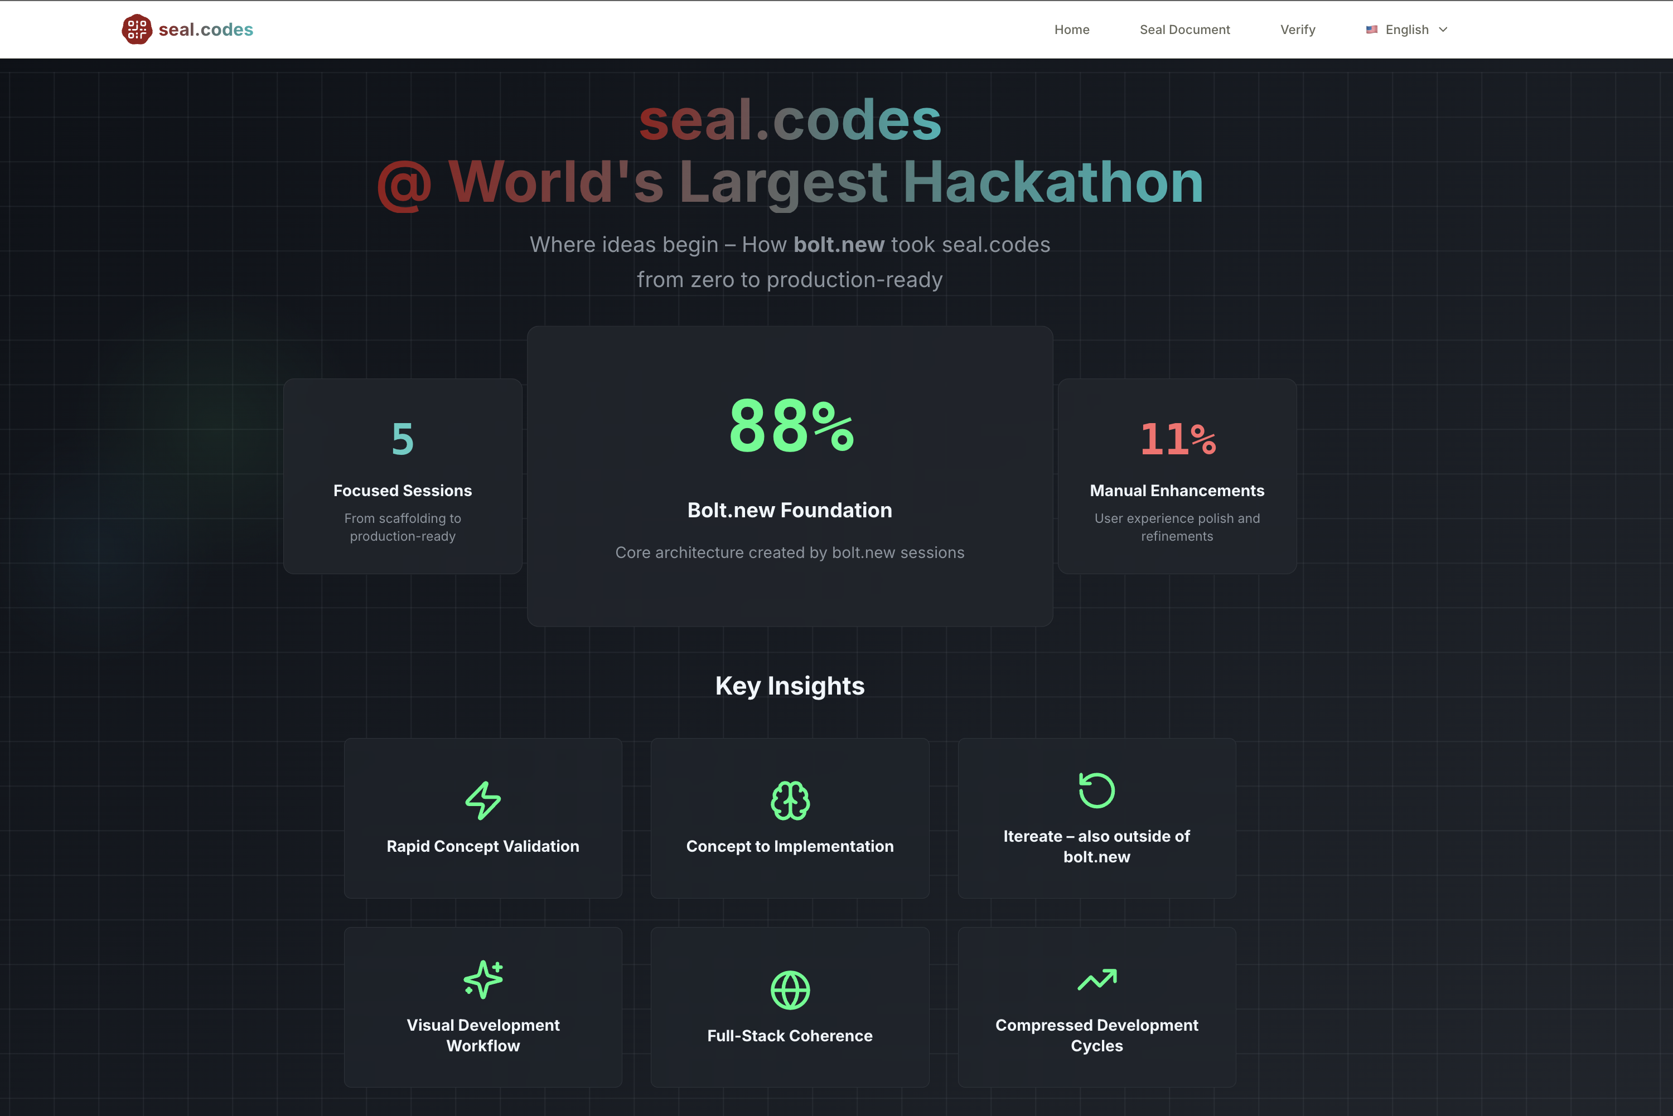Click the brain icon above Concept to Implementation

(x=790, y=799)
